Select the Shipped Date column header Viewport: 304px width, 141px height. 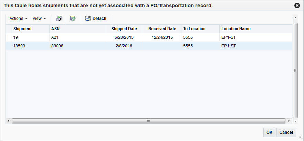pos(124,29)
